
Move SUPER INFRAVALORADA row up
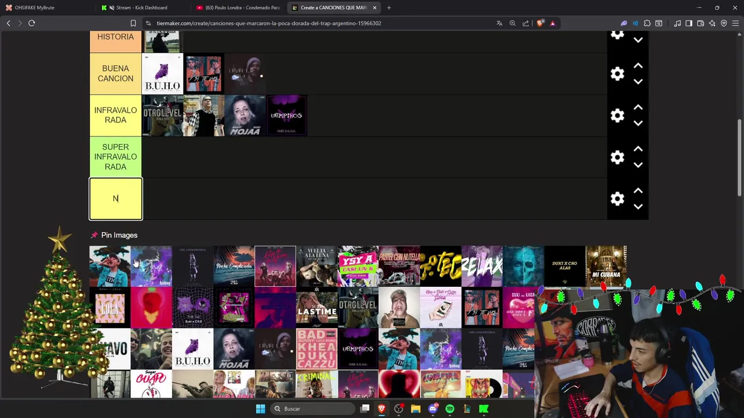(x=638, y=149)
